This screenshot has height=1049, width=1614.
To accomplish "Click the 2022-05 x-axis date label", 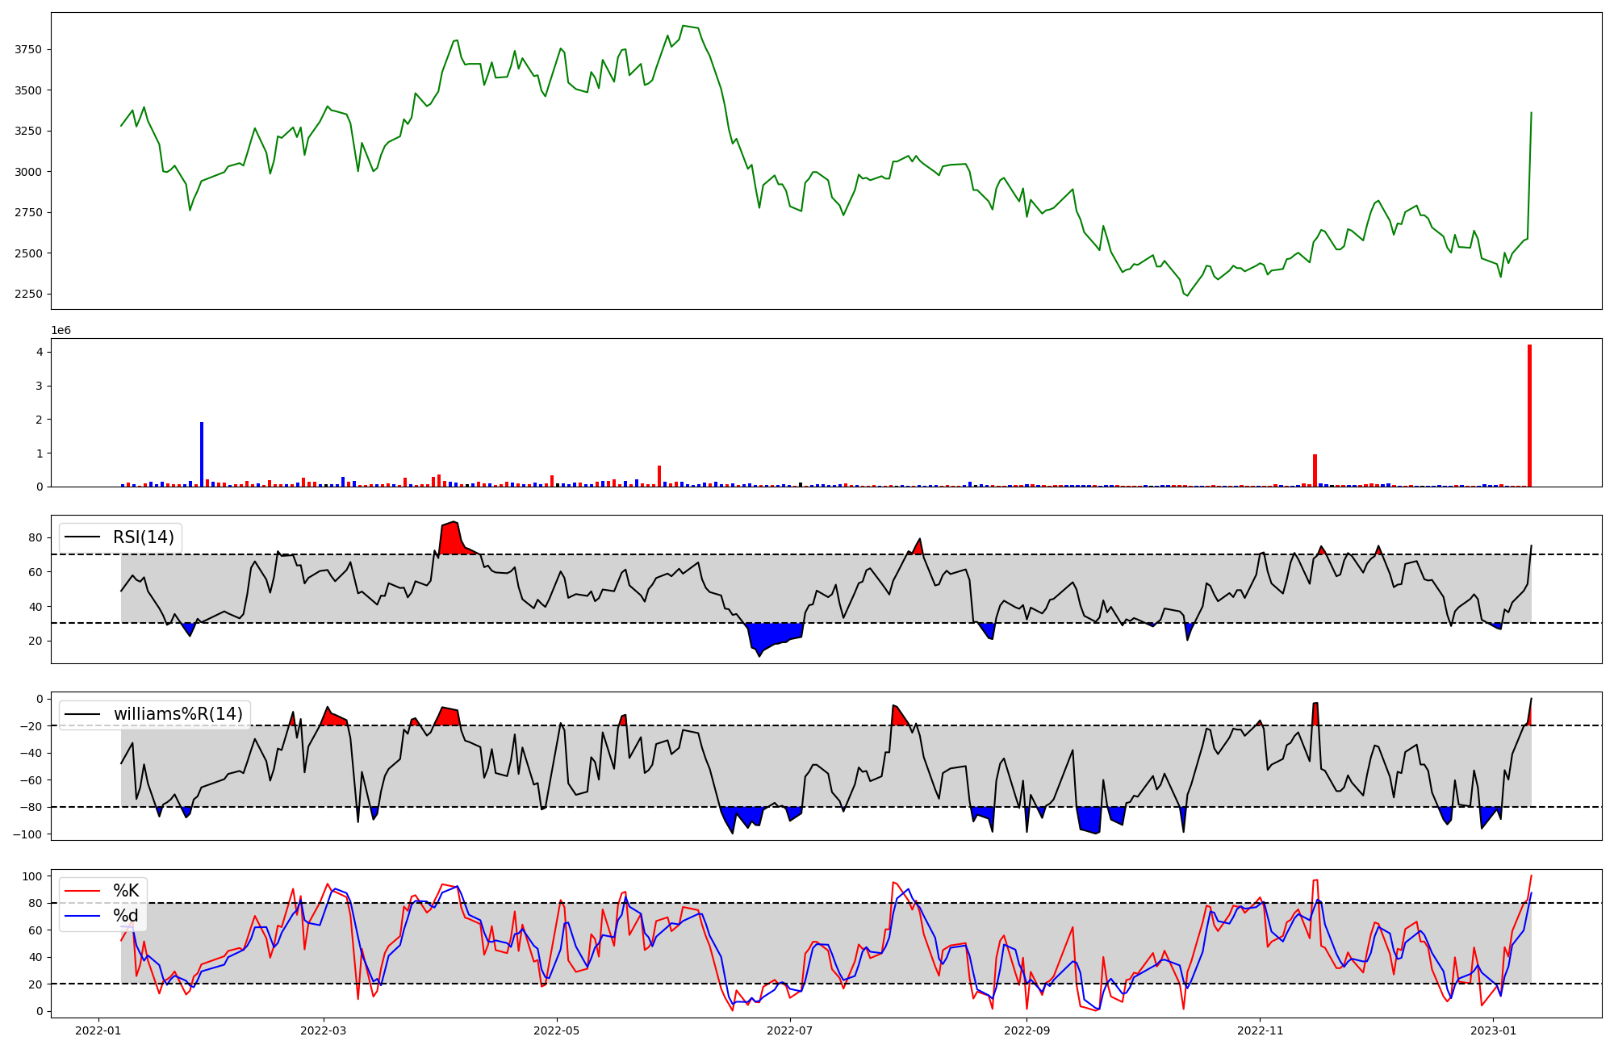I will (557, 1030).
